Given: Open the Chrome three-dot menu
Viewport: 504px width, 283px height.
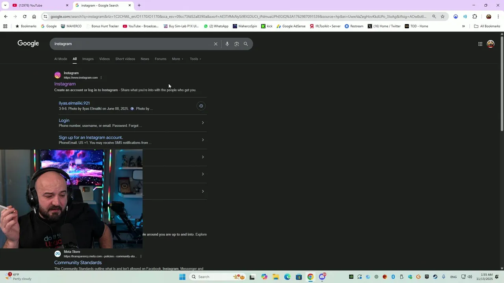Looking at the screenshot, I should pyautogui.click(x=498, y=17).
